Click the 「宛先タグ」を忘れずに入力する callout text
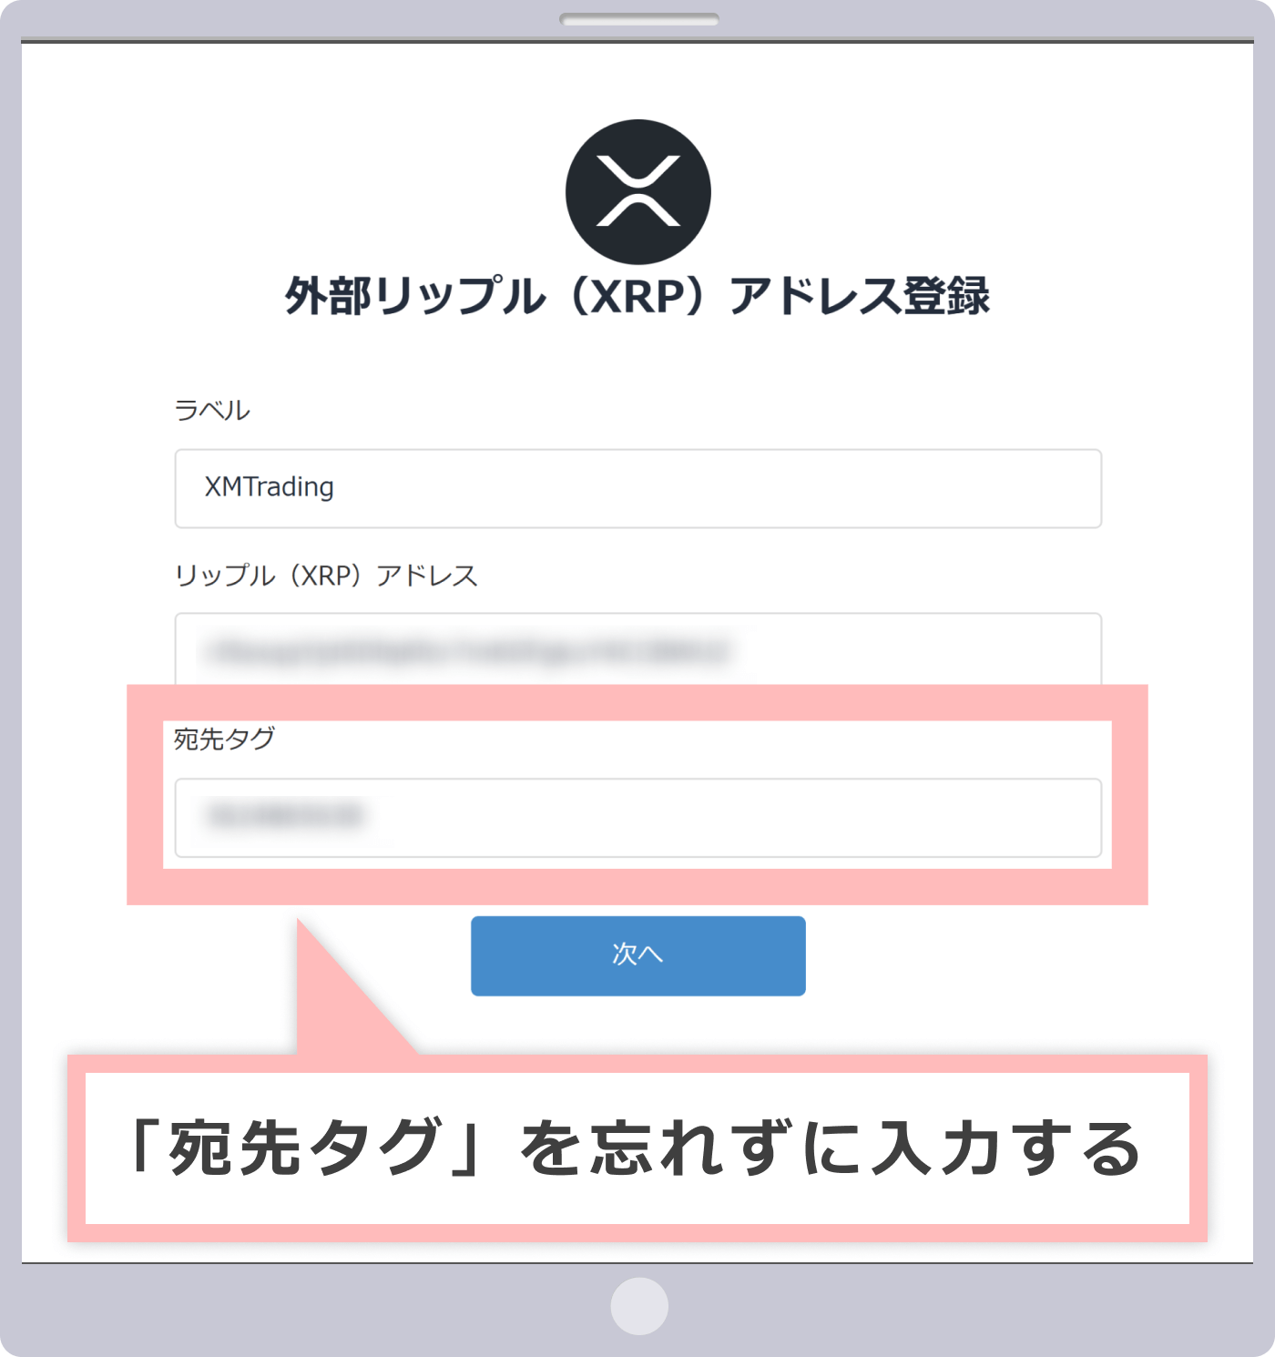1275x1357 pixels. pos(634,1148)
